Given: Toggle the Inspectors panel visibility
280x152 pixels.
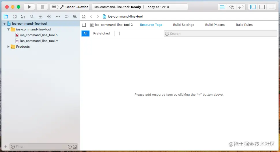Looking at the screenshot, I should (271, 7).
